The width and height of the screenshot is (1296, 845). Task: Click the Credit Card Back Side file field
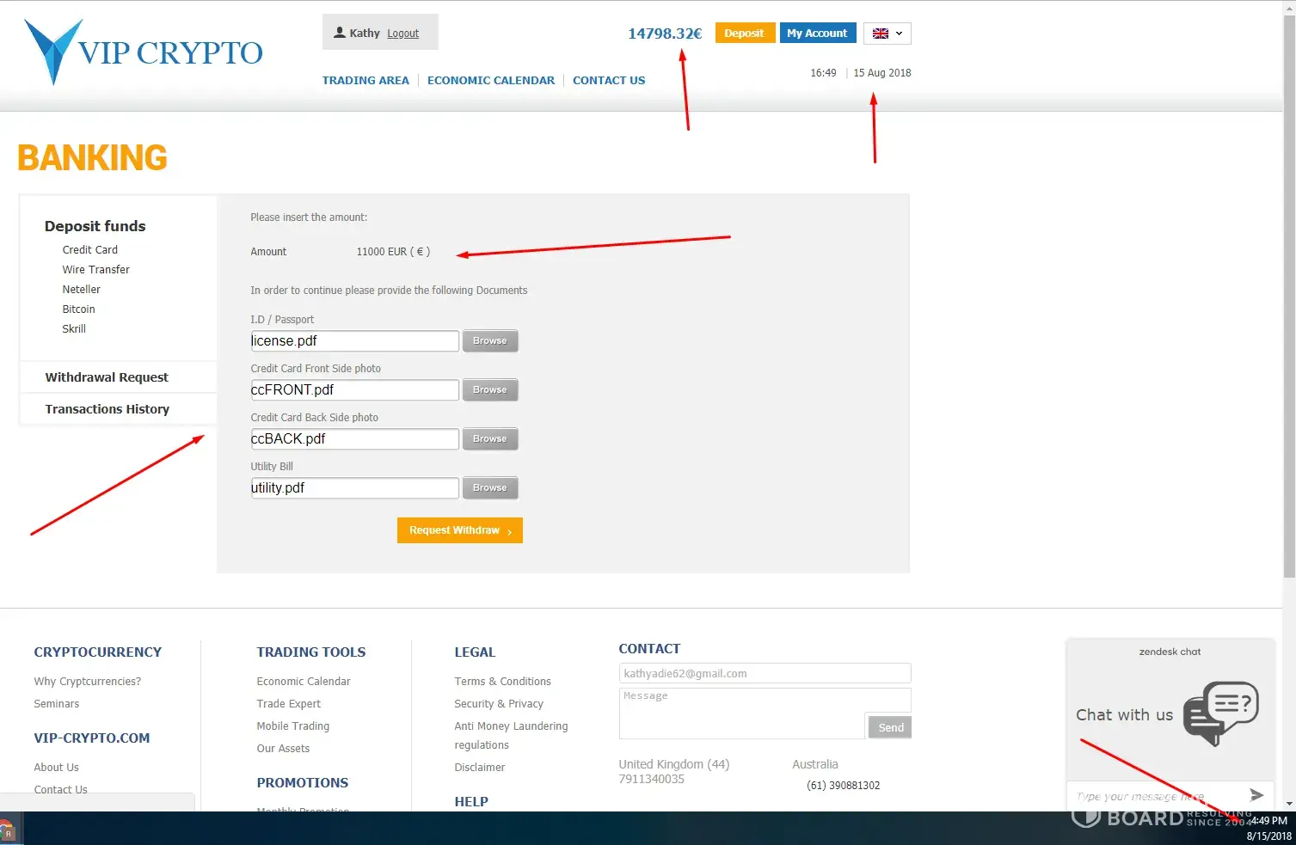(x=354, y=439)
